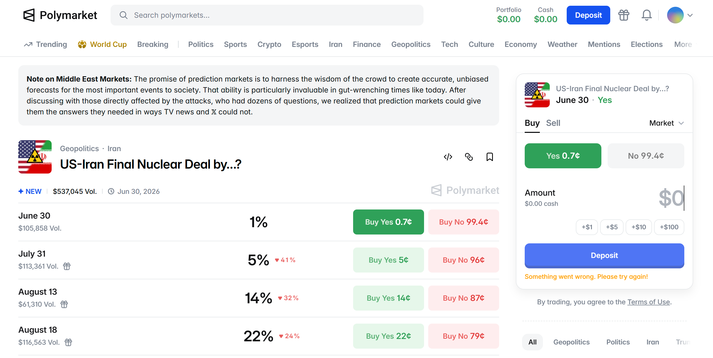
Task: Switch to the Sell tab
Action: 553,123
